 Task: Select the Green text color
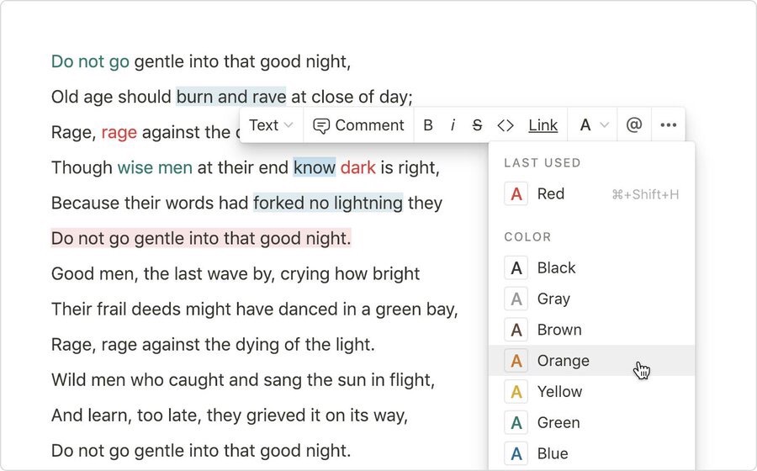click(x=592, y=422)
